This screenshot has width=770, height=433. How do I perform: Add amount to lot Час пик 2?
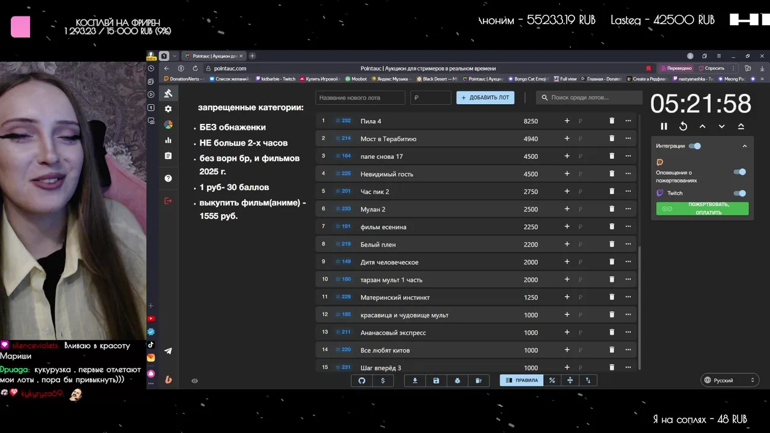click(x=567, y=191)
